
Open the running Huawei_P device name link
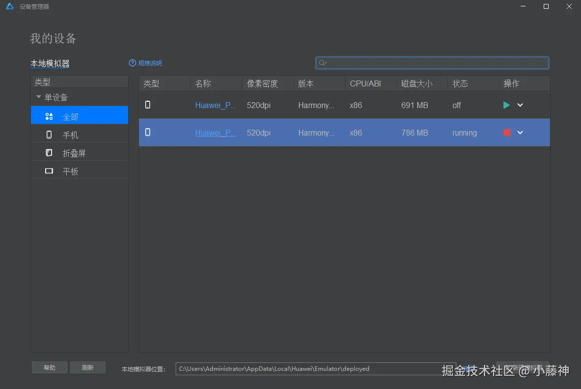[215, 133]
